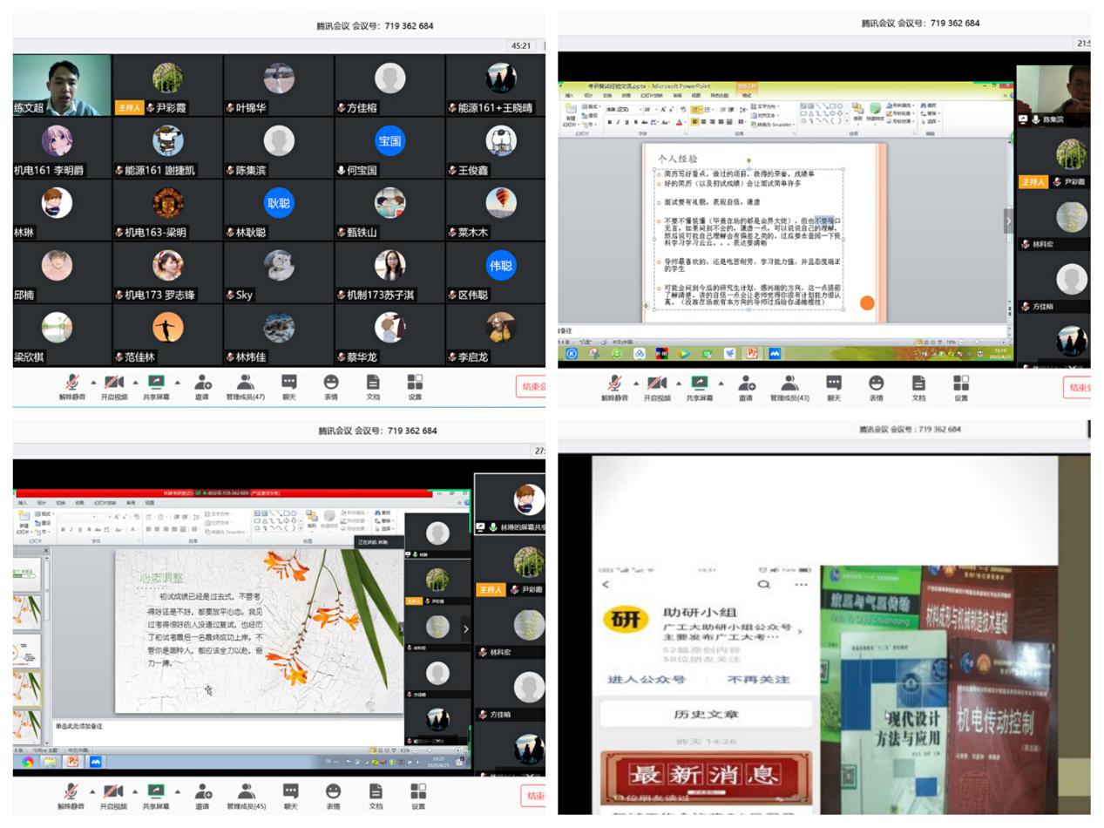
Task: Click the search magnifier on 助研小组 page
Action: (764, 584)
